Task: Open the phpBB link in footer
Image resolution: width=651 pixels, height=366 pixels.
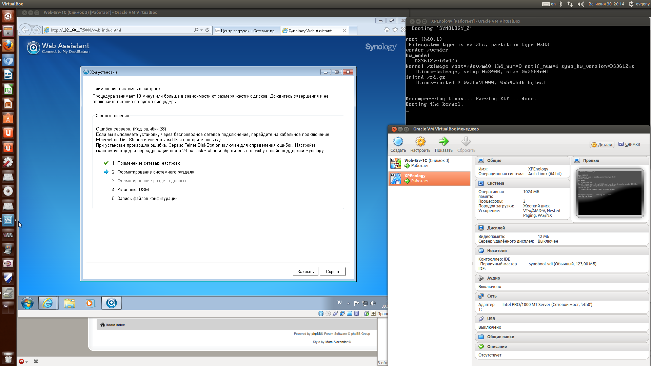Action: click(x=316, y=334)
